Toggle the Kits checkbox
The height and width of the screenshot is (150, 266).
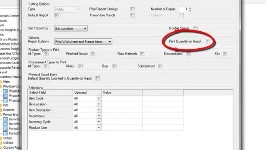(x=225, y=54)
